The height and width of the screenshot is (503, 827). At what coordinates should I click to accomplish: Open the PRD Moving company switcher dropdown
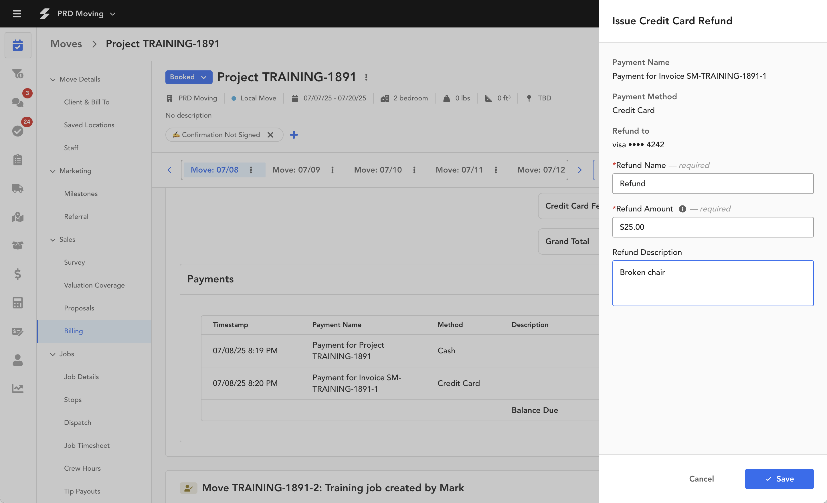click(112, 14)
